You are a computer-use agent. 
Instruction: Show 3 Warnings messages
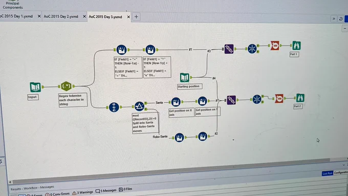point(83,192)
